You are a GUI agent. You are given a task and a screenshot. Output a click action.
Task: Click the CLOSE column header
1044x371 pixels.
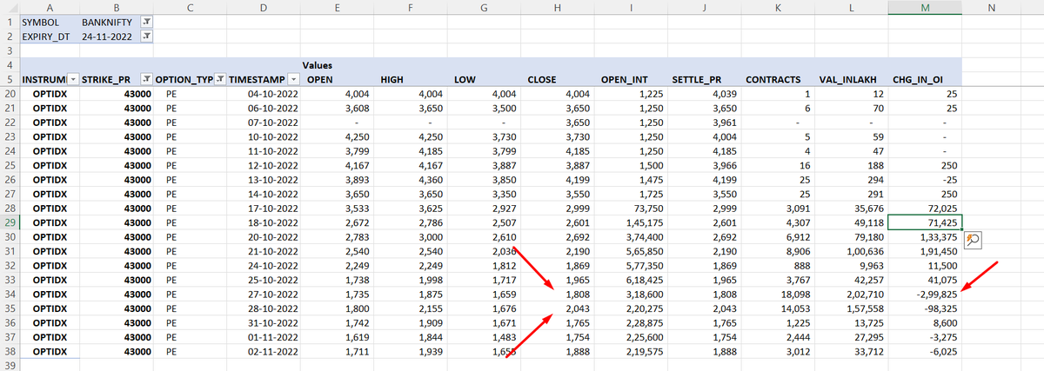click(x=542, y=79)
